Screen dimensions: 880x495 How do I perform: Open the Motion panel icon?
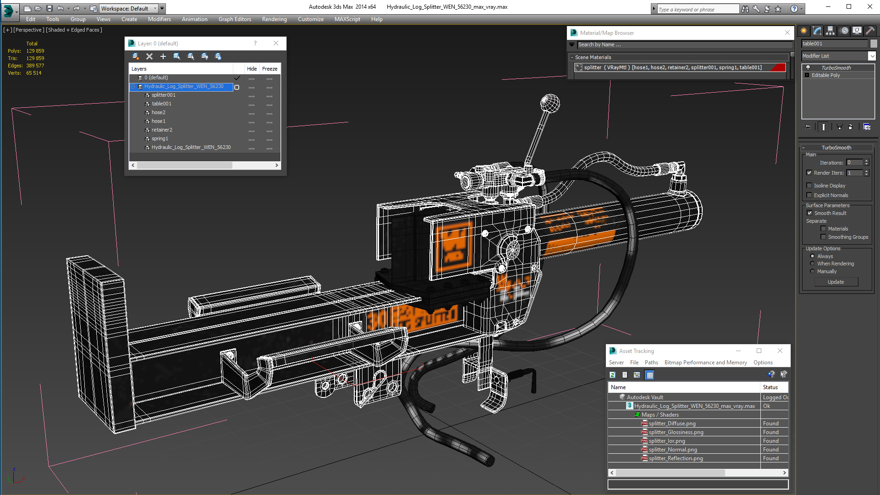coord(844,31)
